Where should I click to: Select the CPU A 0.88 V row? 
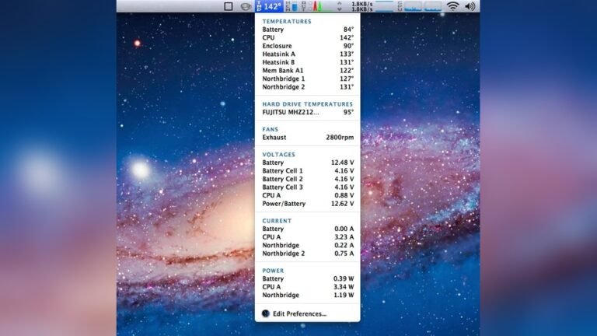[x=308, y=195]
